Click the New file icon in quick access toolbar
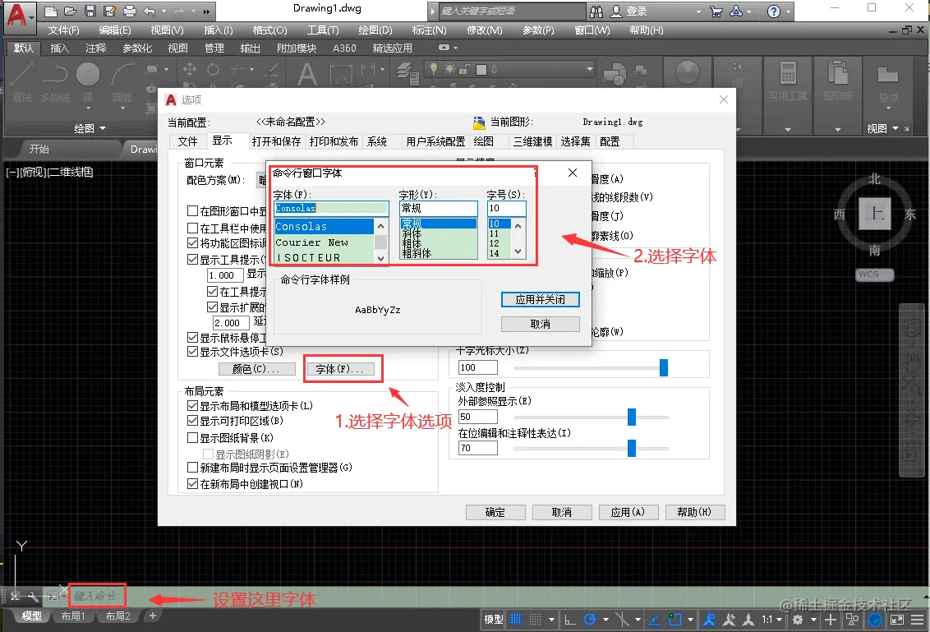 (x=51, y=11)
